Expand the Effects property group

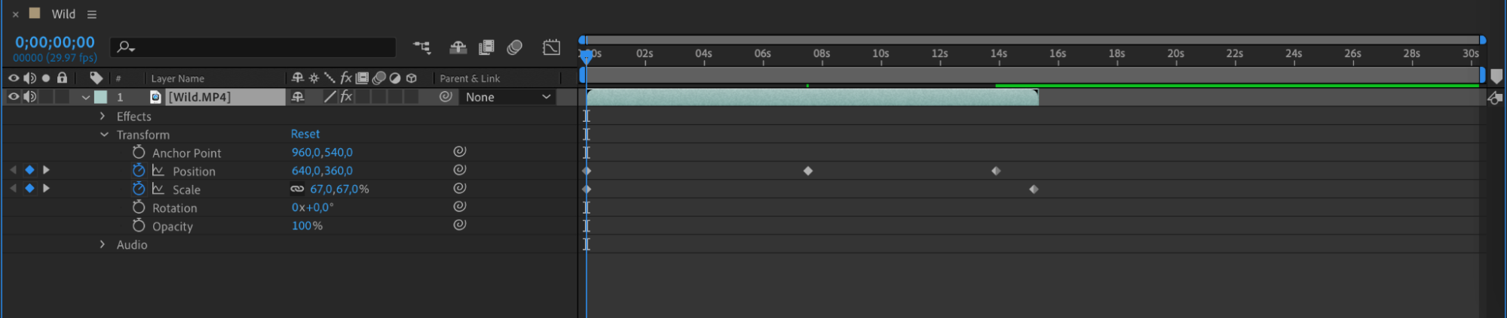pos(103,117)
